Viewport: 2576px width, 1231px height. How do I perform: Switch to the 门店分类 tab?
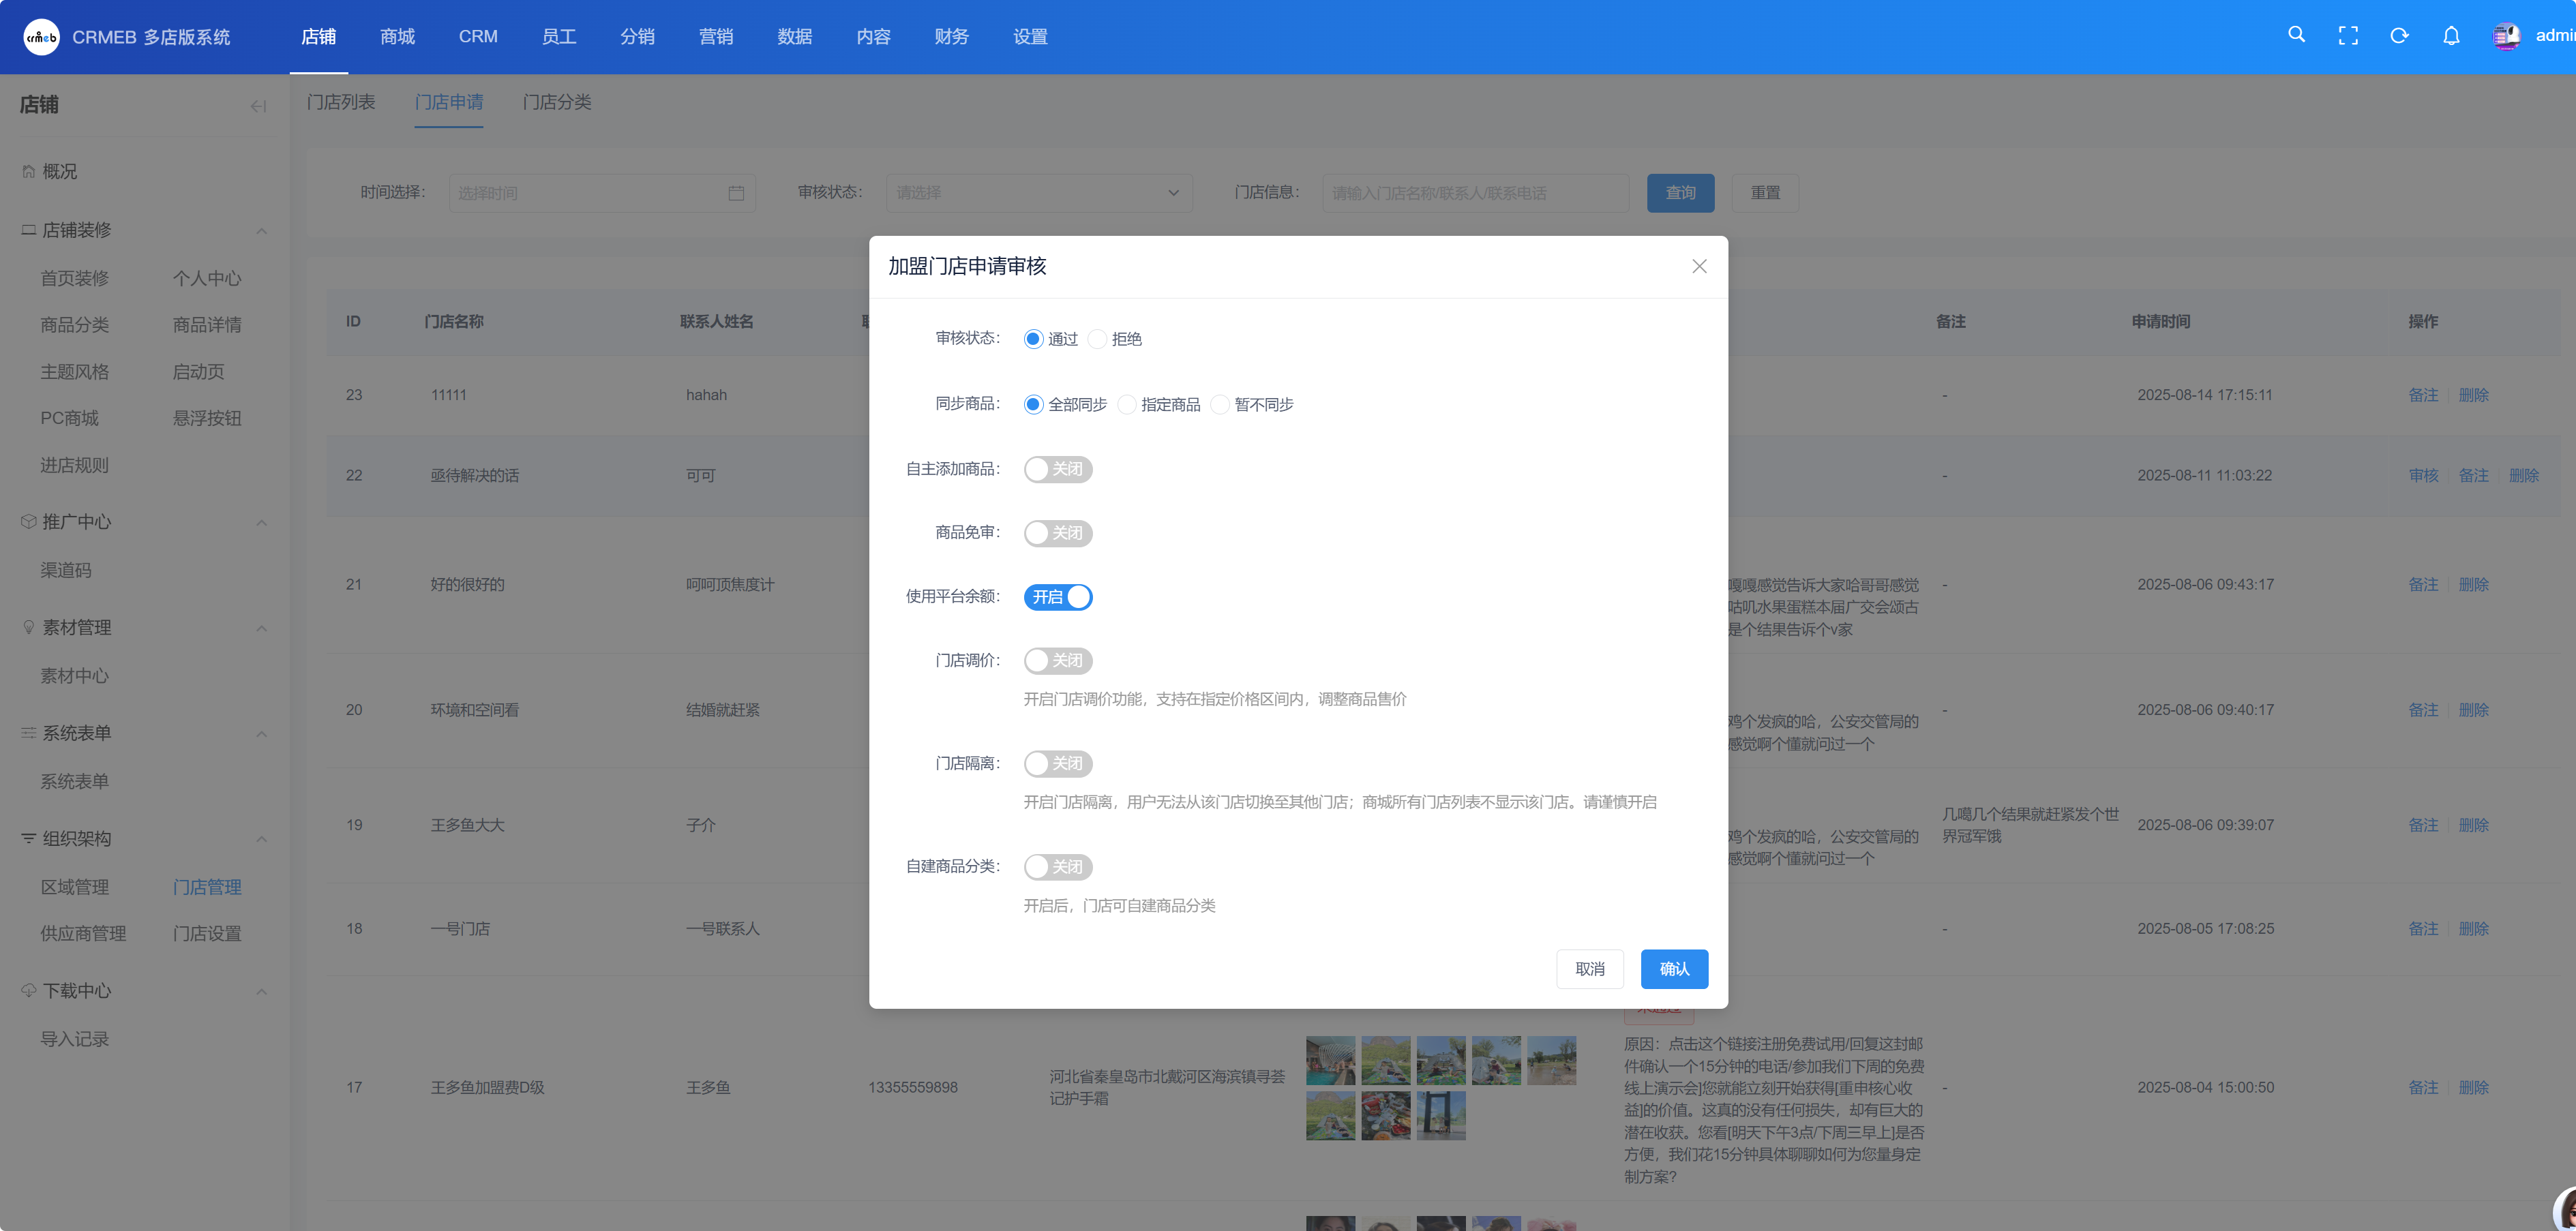click(557, 102)
